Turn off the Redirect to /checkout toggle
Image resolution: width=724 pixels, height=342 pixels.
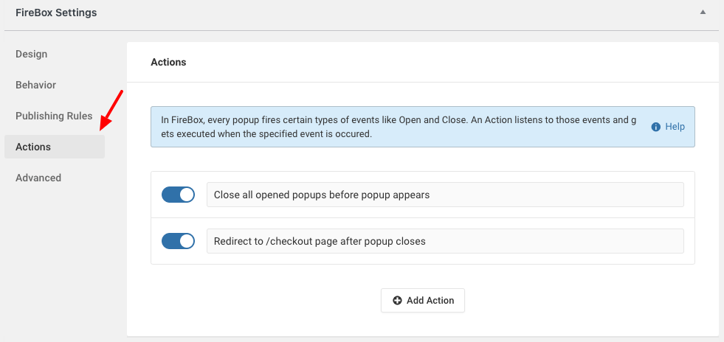pyautogui.click(x=178, y=241)
